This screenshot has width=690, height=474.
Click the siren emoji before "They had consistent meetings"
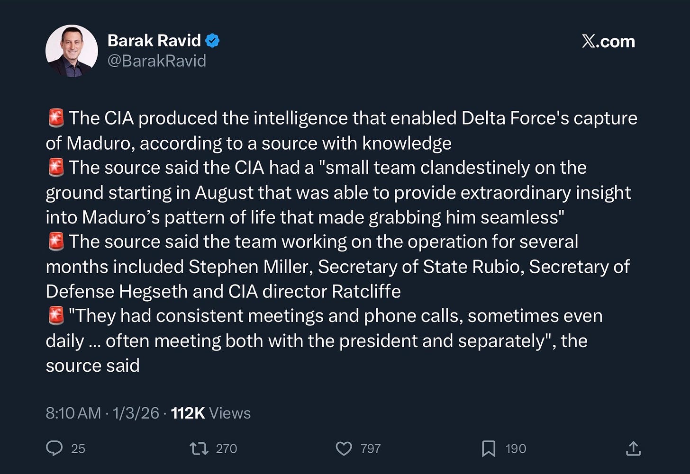(56, 315)
